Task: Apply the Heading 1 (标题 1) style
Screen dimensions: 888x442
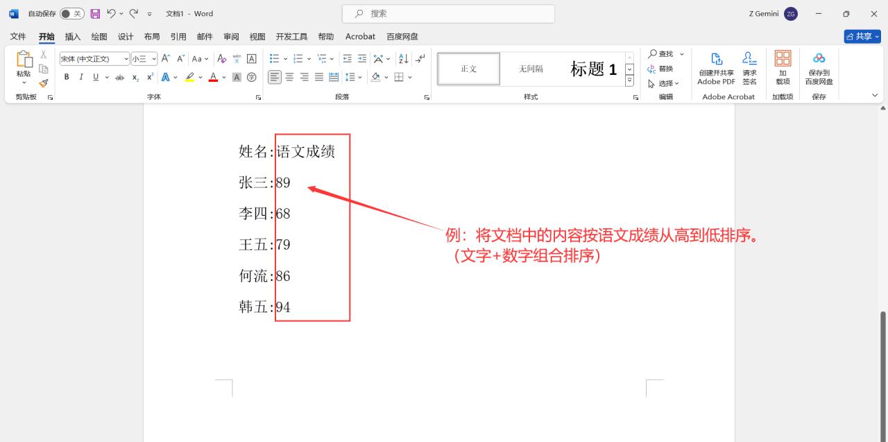Action: (593, 69)
